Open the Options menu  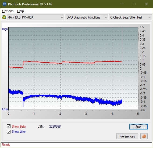pos(8,11)
